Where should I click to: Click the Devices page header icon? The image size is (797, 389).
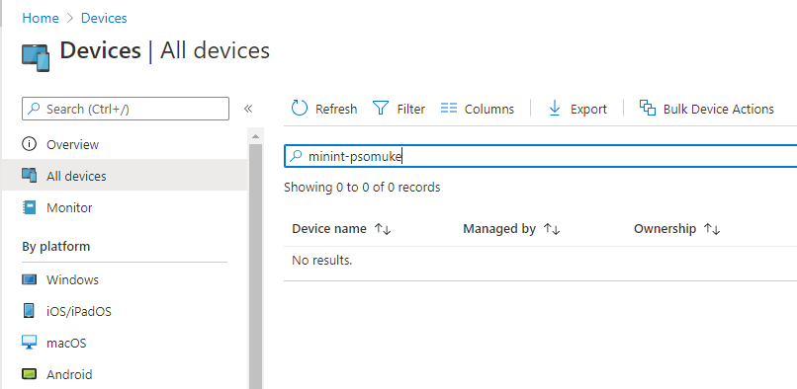point(36,58)
